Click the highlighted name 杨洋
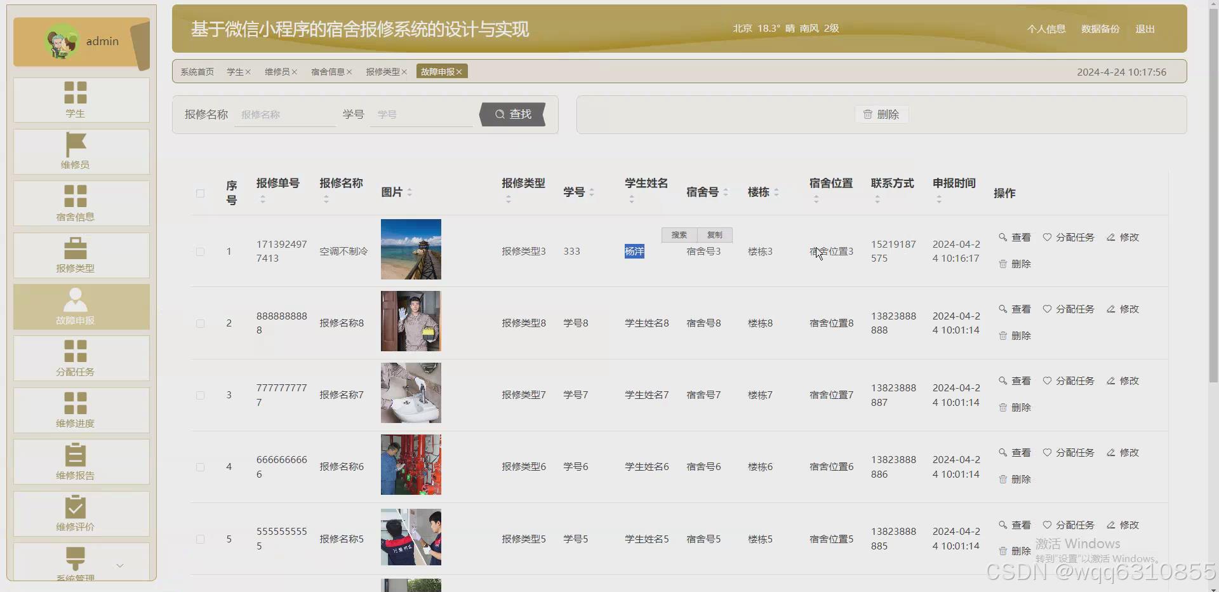This screenshot has height=592, width=1219. (634, 252)
